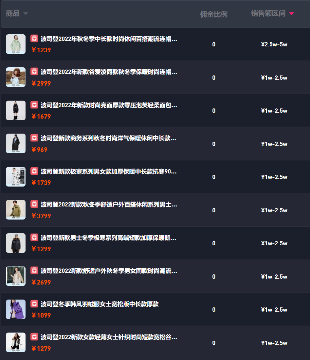Click shop icon beside 谷爱凌同款 product title
This screenshot has width=310, height=360.
point(34,72)
